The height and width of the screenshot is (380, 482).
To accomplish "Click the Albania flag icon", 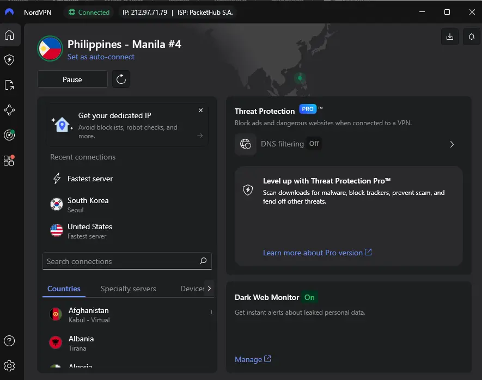I will point(56,342).
